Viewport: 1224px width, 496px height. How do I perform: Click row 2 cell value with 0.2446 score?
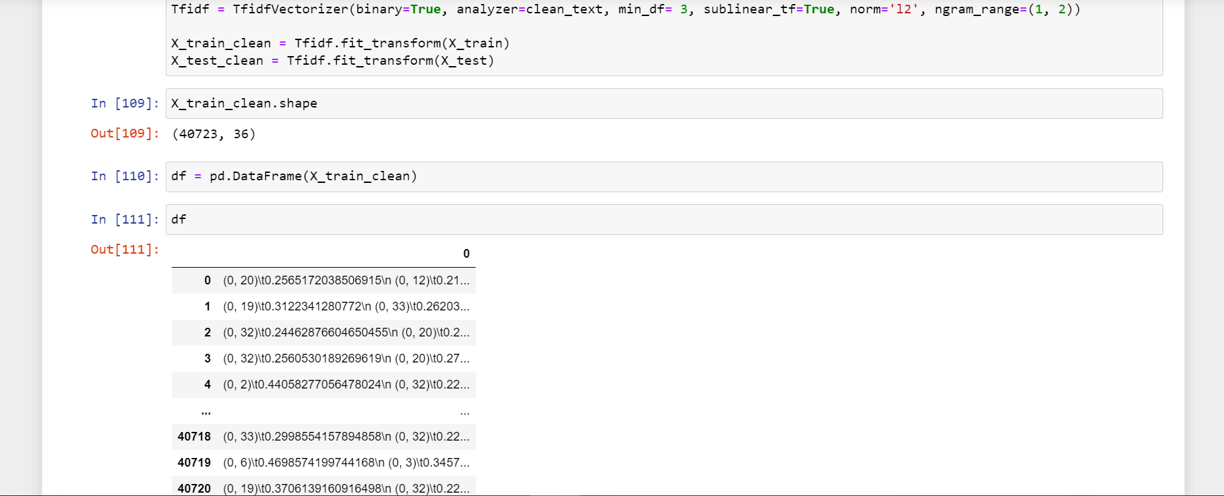point(346,332)
